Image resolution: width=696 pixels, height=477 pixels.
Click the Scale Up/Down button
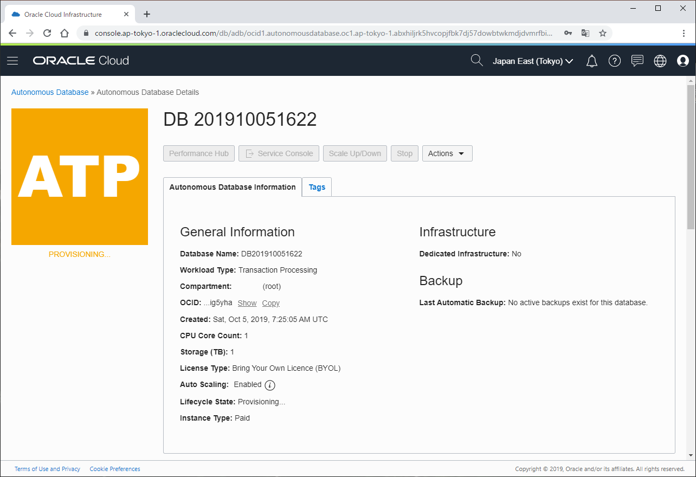tap(355, 153)
